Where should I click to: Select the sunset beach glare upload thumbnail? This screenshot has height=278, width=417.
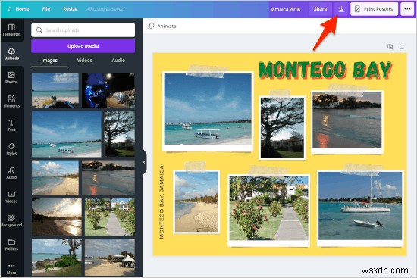click(57, 217)
